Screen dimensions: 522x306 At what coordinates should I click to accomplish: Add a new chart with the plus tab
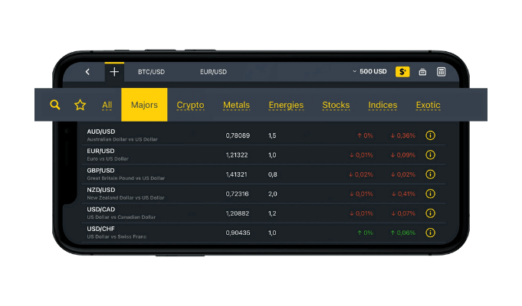click(x=114, y=72)
